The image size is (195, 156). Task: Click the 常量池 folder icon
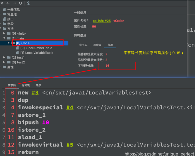tap(4, 14)
